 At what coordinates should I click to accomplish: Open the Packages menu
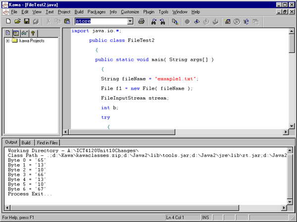[97, 12]
